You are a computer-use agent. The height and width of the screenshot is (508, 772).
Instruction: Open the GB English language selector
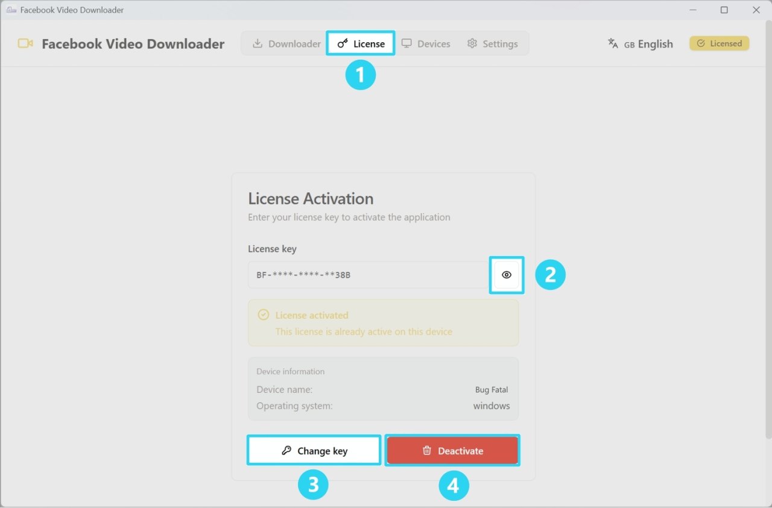(648, 43)
